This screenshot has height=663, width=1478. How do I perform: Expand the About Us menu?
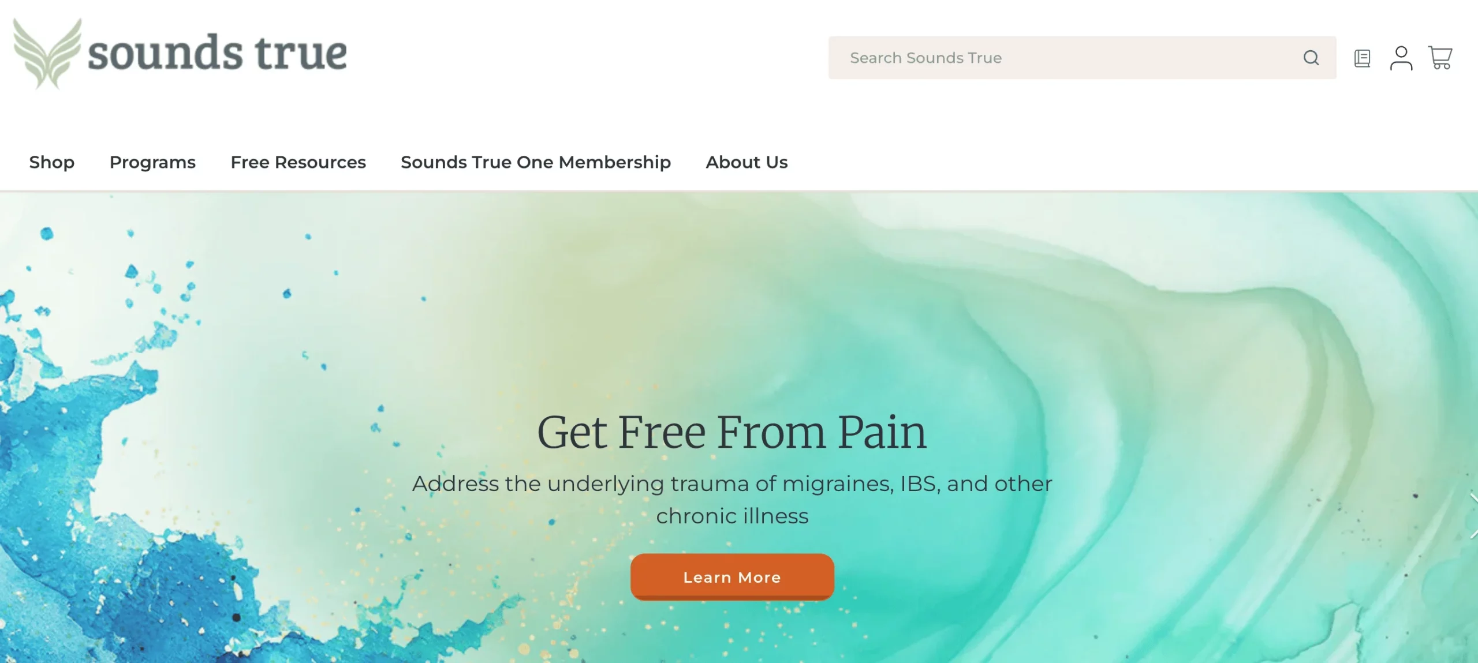point(747,162)
